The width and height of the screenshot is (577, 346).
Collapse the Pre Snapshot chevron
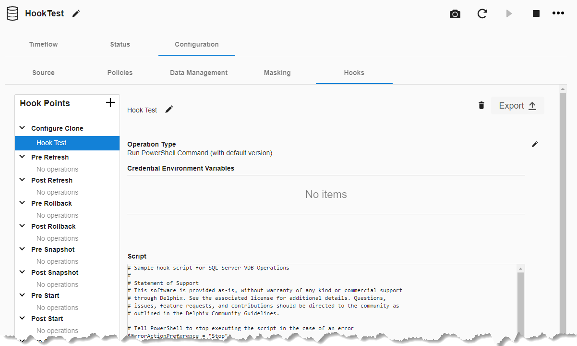[x=22, y=249]
